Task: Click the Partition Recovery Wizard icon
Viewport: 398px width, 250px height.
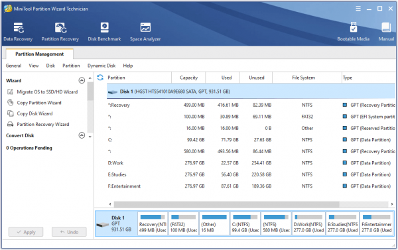Action: coord(10,124)
